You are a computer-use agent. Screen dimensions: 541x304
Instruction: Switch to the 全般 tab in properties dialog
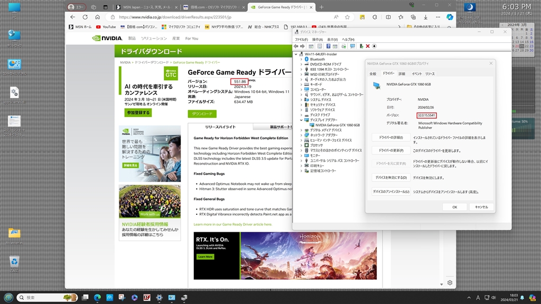pos(373,74)
